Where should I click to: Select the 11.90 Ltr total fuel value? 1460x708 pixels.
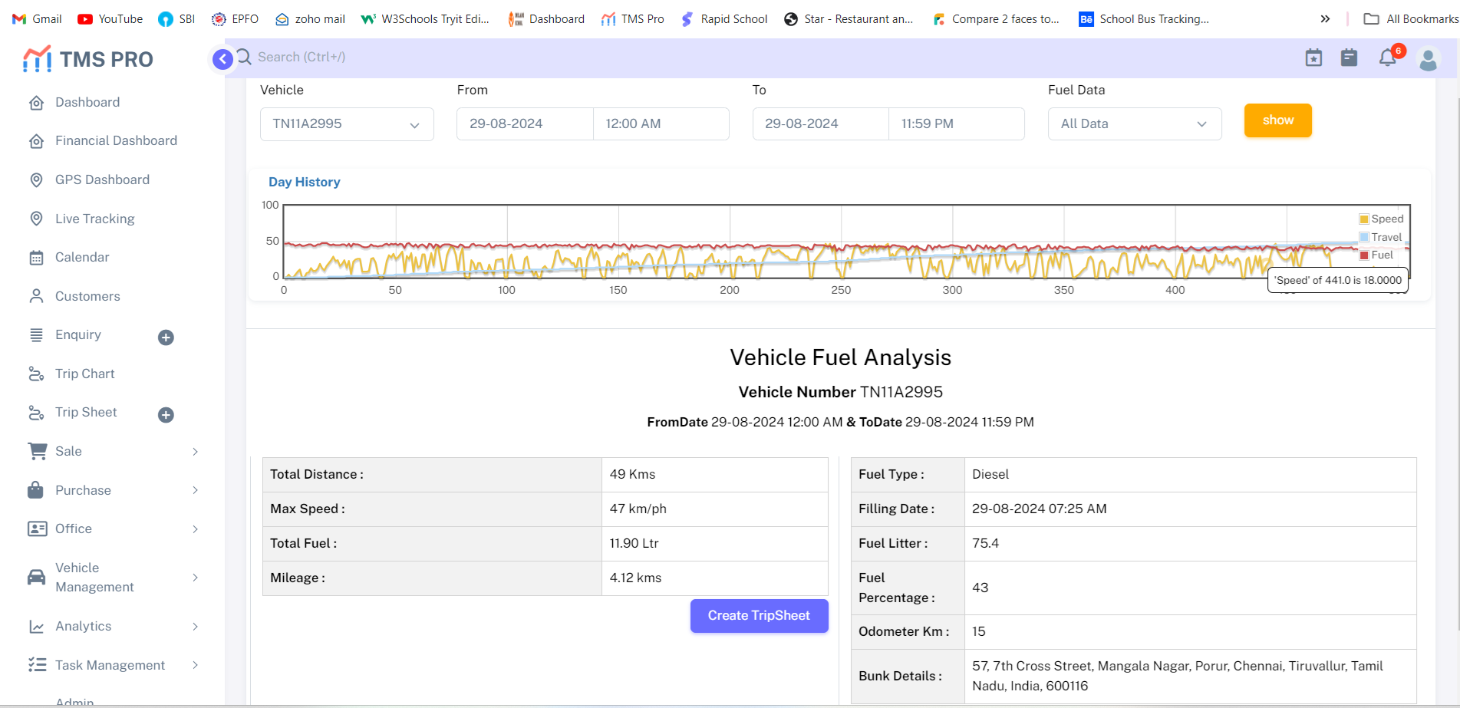[634, 543]
